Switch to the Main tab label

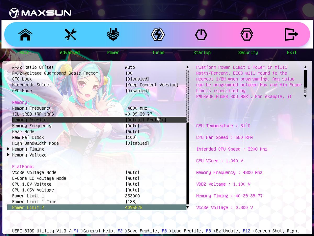click(x=24, y=52)
